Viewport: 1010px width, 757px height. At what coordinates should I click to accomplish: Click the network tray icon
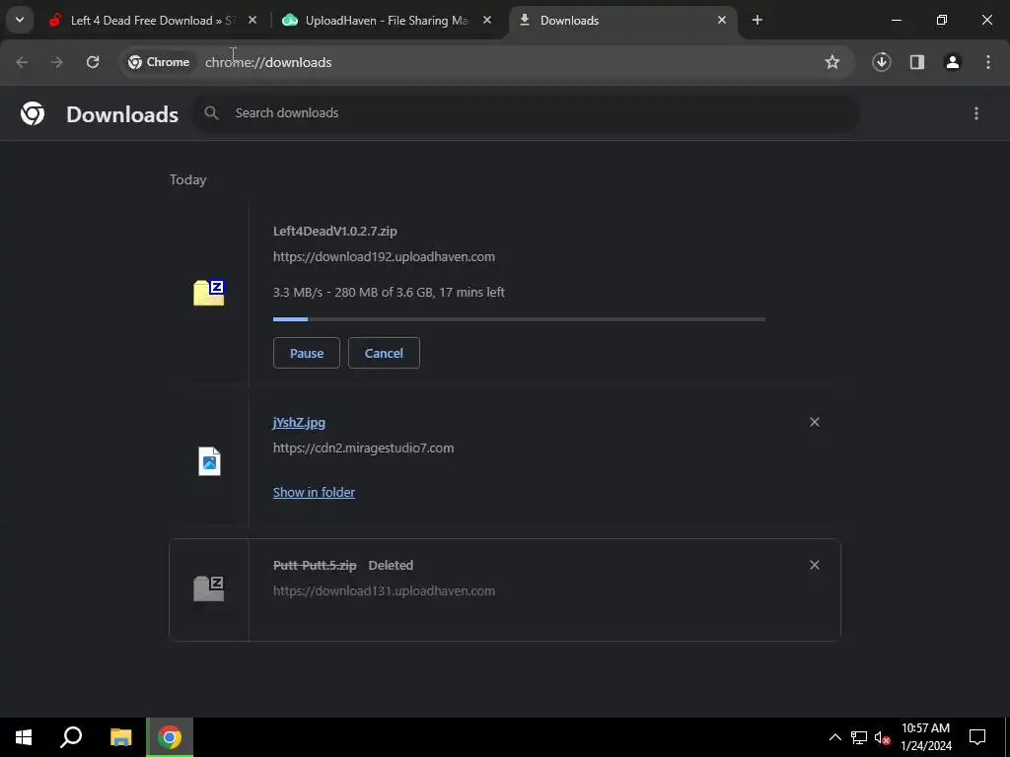point(859,737)
